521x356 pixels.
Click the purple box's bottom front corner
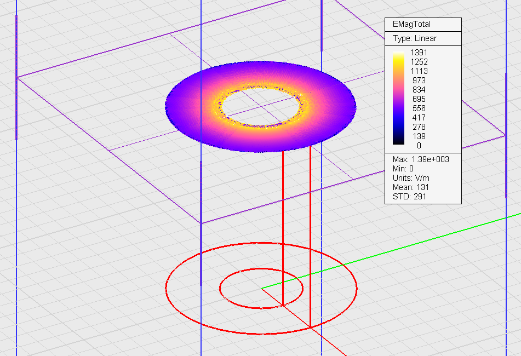point(201,223)
